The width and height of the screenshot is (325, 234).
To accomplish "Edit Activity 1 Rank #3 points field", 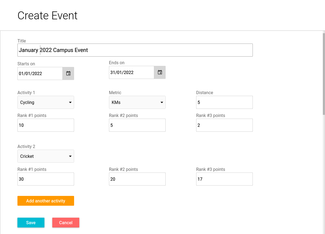I will [x=224, y=125].
